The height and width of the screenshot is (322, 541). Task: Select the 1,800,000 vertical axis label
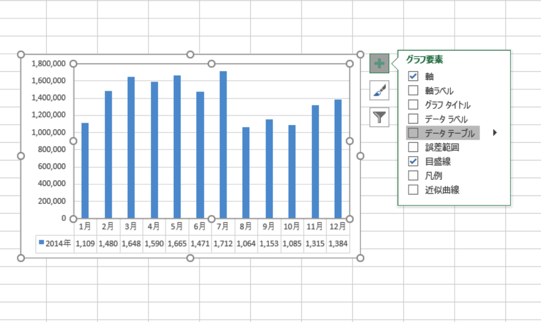(48, 64)
